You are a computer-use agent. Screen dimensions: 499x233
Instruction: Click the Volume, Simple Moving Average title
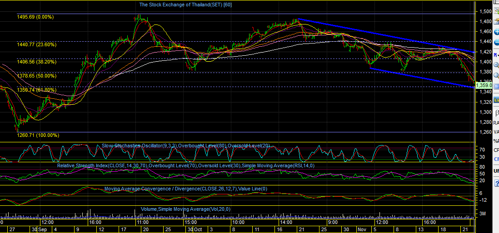(x=186, y=209)
